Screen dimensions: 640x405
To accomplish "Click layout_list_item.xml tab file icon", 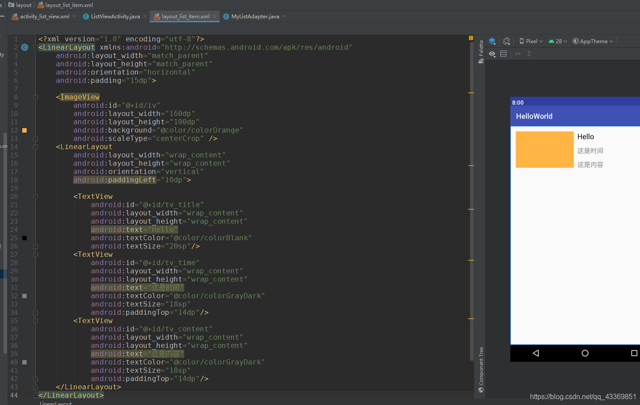I will 157,17.
